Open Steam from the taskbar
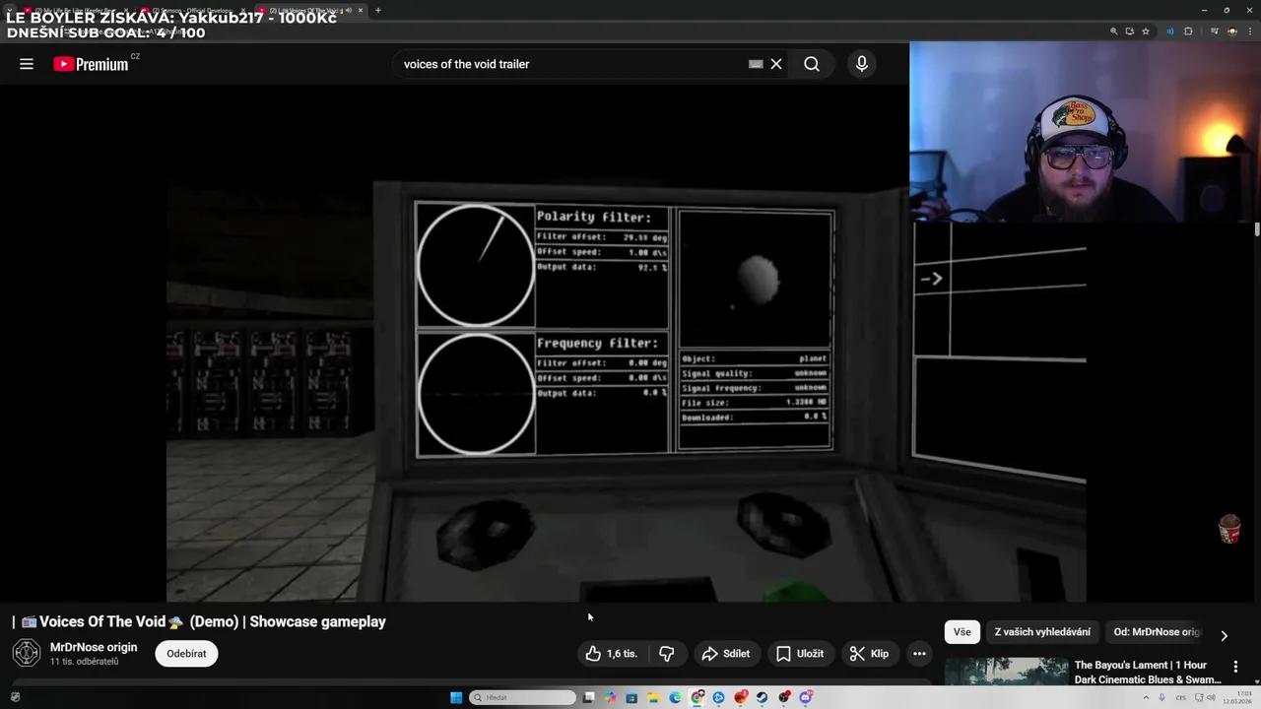Image resolution: width=1261 pixels, height=709 pixels. [x=762, y=697]
